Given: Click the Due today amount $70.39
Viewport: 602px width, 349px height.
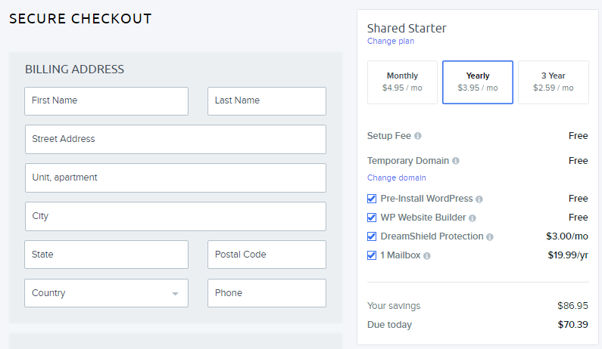Looking at the screenshot, I should point(572,325).
